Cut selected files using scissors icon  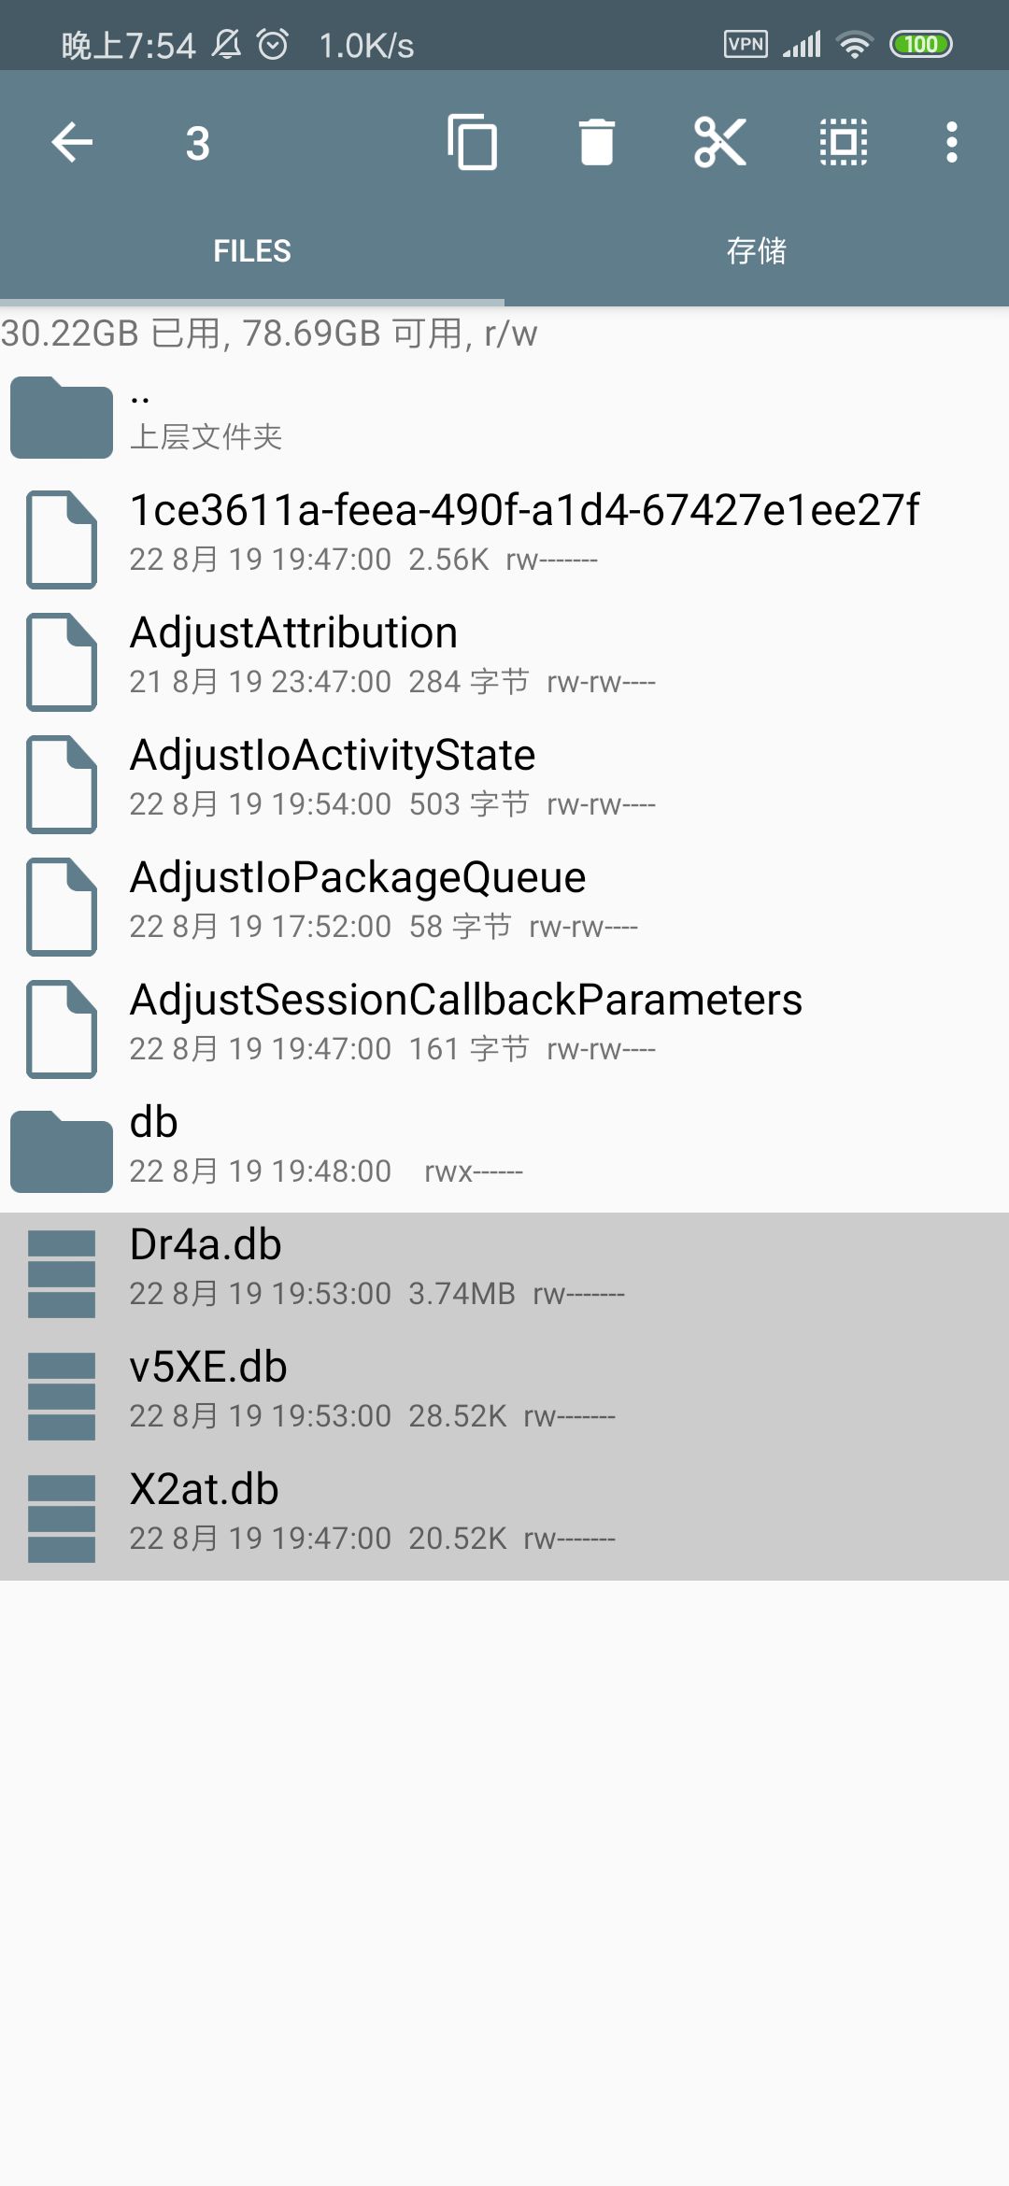click(x=720, y=143)
